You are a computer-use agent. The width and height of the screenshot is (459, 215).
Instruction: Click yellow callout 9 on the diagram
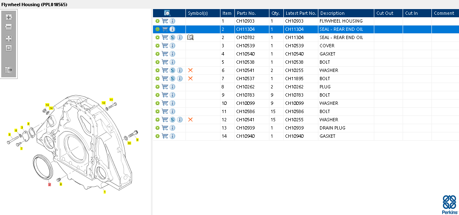(137, 140)
